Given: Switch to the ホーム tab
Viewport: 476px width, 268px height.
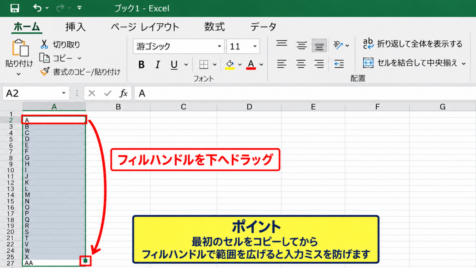Looking at the screenshot, I should [26, 27].
